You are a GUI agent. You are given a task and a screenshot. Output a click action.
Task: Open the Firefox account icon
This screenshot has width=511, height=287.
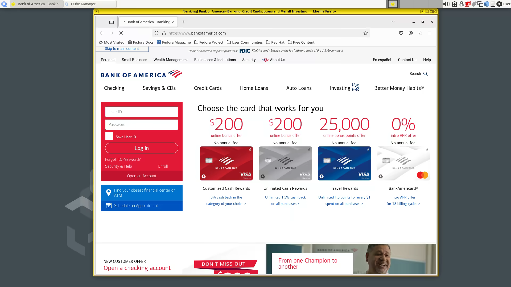click(411, 33)
